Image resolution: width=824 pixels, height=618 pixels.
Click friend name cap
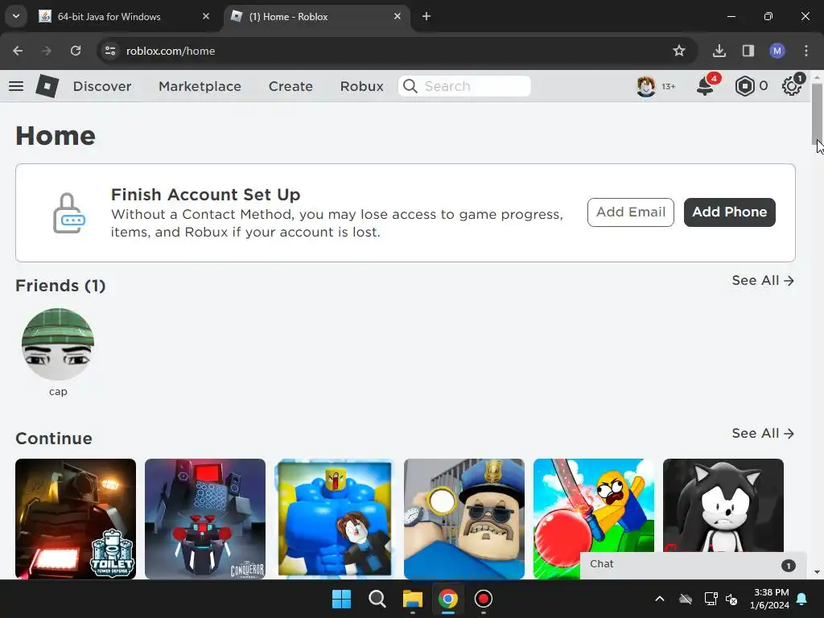point(58,392)
